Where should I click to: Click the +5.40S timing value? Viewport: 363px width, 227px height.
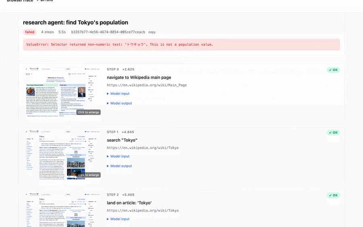pyautogui.click(x=128, y=195)
